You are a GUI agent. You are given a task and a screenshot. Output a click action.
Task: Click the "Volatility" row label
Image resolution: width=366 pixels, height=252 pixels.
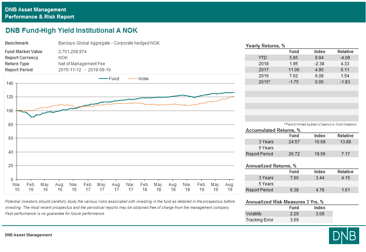click(254, 214)
